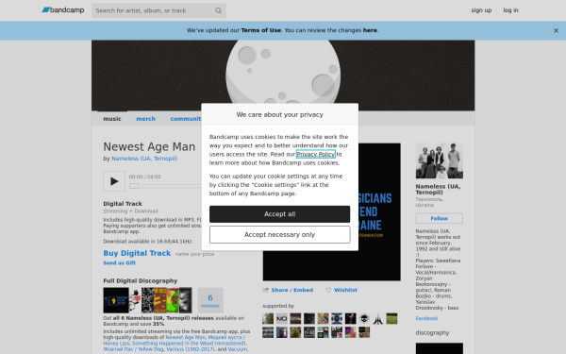Play the Newest Age Man track
The height and width of the screenshot is (354, 566).
coord(114,181)
